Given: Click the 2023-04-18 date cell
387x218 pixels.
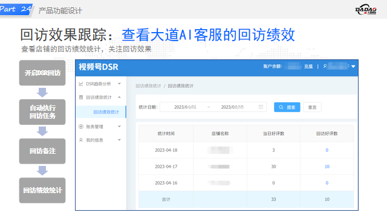Looking at the screenshot, I should click(x=166, y=150).
